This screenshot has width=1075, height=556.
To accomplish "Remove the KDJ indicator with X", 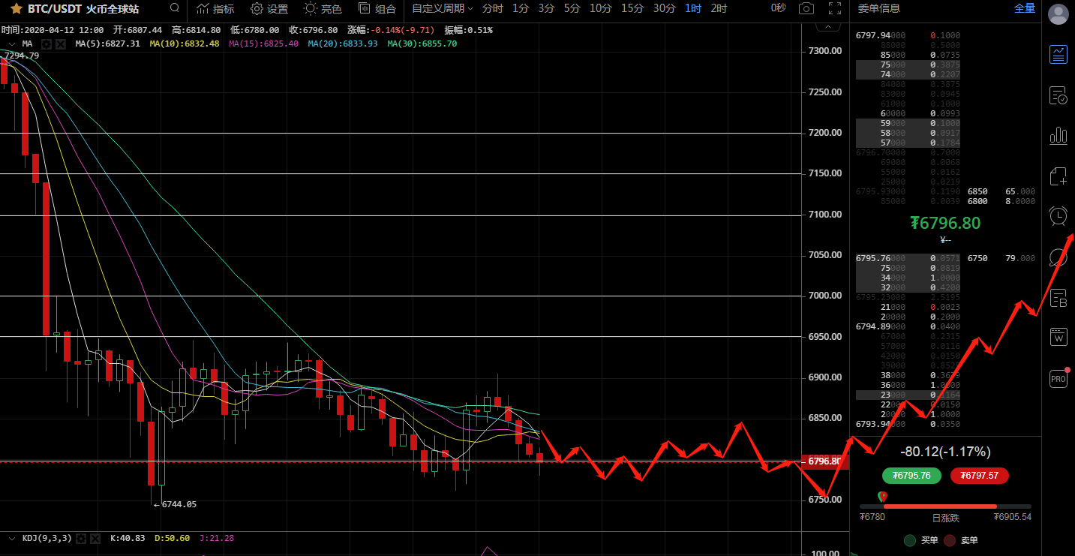I will point(97,538).
